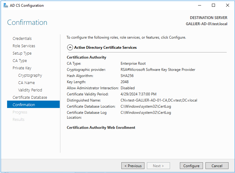Click the DESTINATION SERVER label
Viewport: 235px width, 173px height.
[x=209, y=18]
